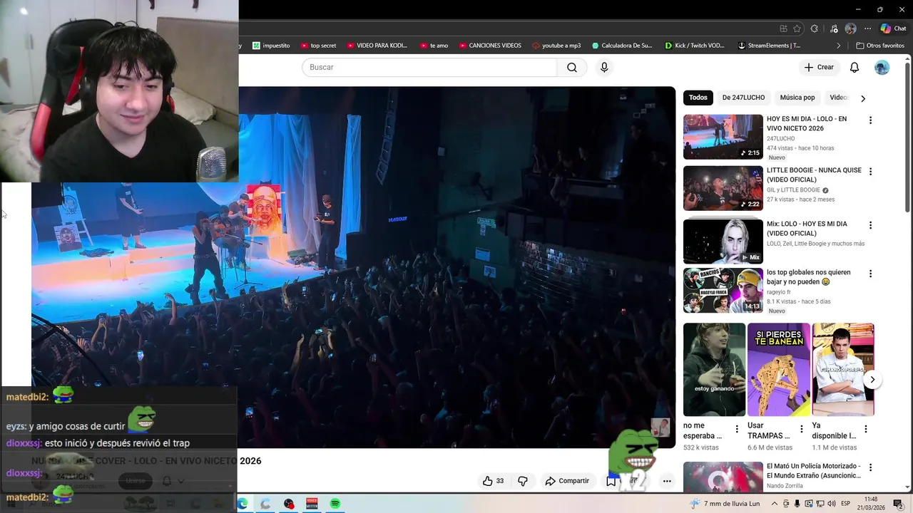This screenshot has height=513, width=913.
Task: Open HOY ES MI DIA video title
Action: point(807,123)
